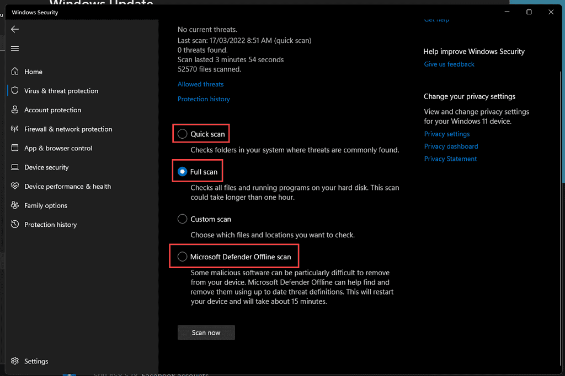Click the Account protection person icon
Image resolution: width=565 pixels, height=376 pixels.
(15, 110)
